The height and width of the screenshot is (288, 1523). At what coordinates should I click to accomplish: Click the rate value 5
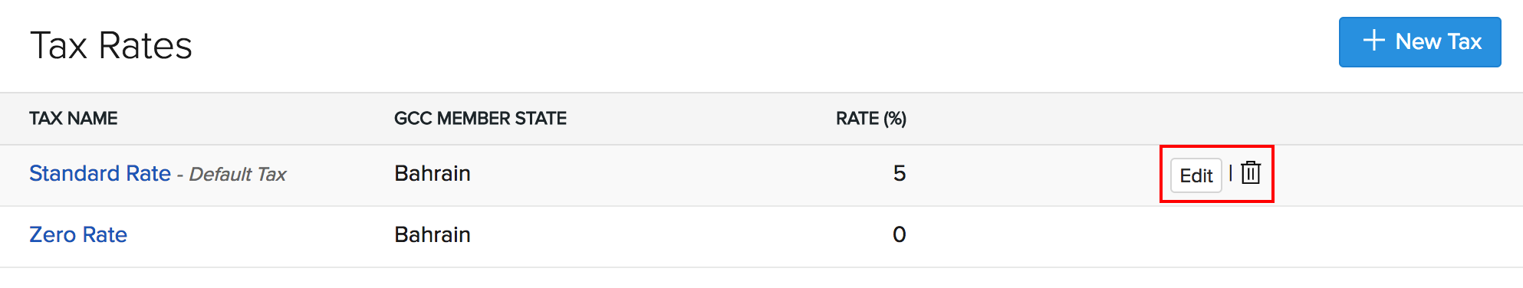point(900,173)
